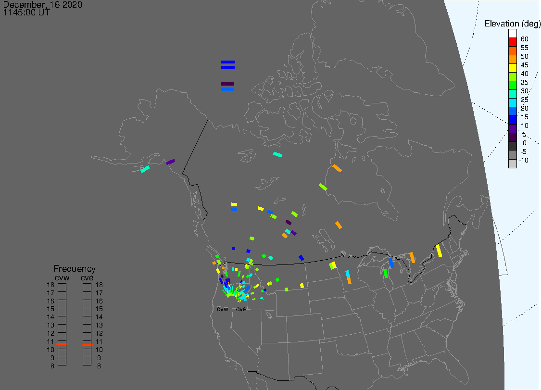
Task: Choose the light gray bottom swatch of the colorbar
Action: point(512,163)
